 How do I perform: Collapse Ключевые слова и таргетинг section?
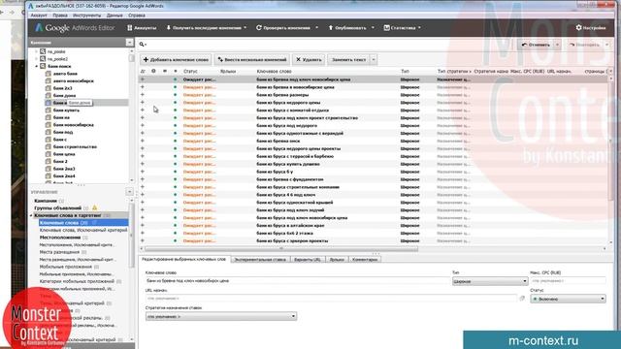[31, 215]
